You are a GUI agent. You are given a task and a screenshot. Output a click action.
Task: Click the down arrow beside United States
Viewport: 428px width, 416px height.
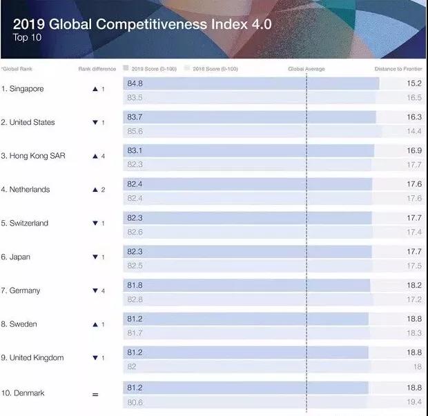[x=95, y=123]
